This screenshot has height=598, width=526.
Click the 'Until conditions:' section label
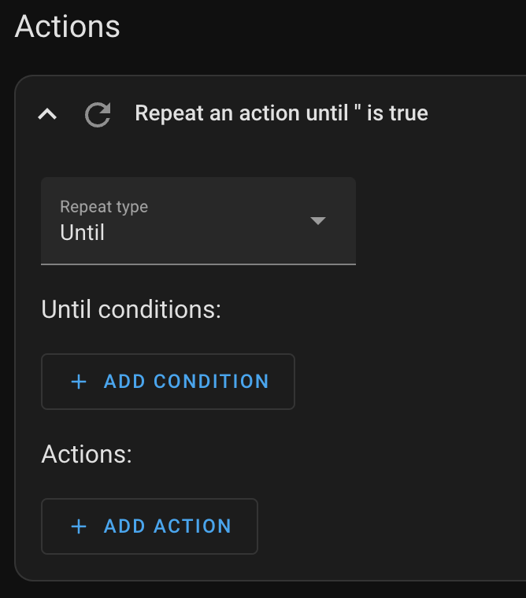click(x=131, y=309)
